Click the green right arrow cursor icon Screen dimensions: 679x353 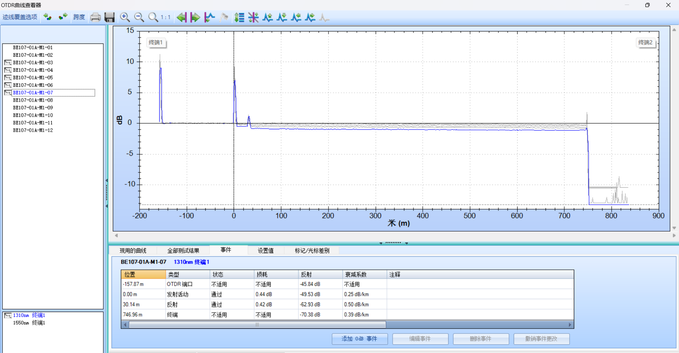pos(195,17)
